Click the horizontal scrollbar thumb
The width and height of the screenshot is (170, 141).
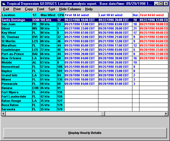[103, 114]
